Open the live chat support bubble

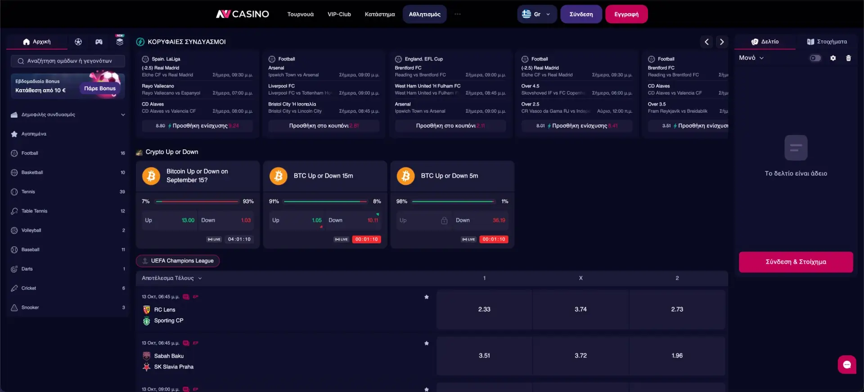click(x=847, y=365)
